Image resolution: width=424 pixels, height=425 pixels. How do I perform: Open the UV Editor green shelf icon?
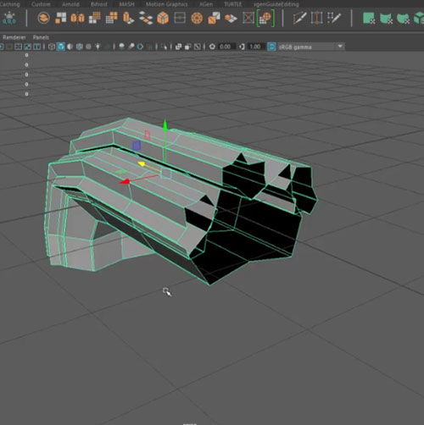pyautogui.click(x=369, y=18)
